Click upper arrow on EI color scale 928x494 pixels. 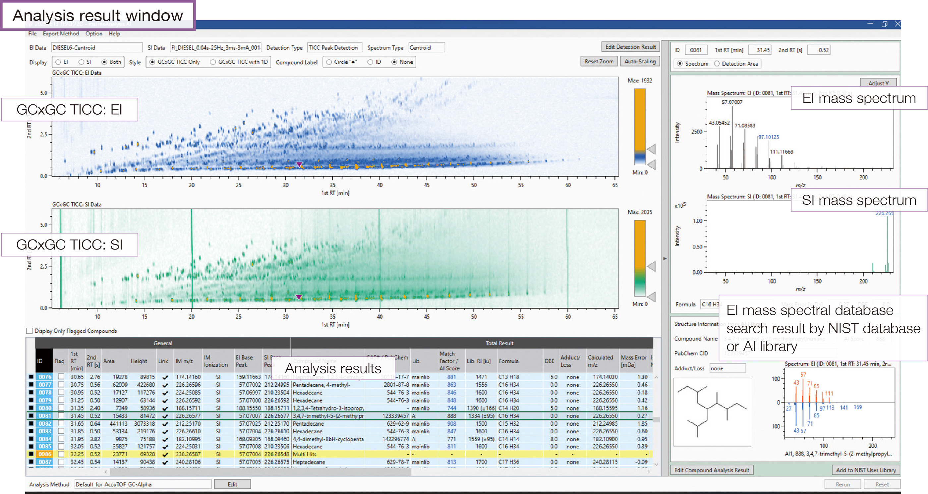(x=651, y=149)
